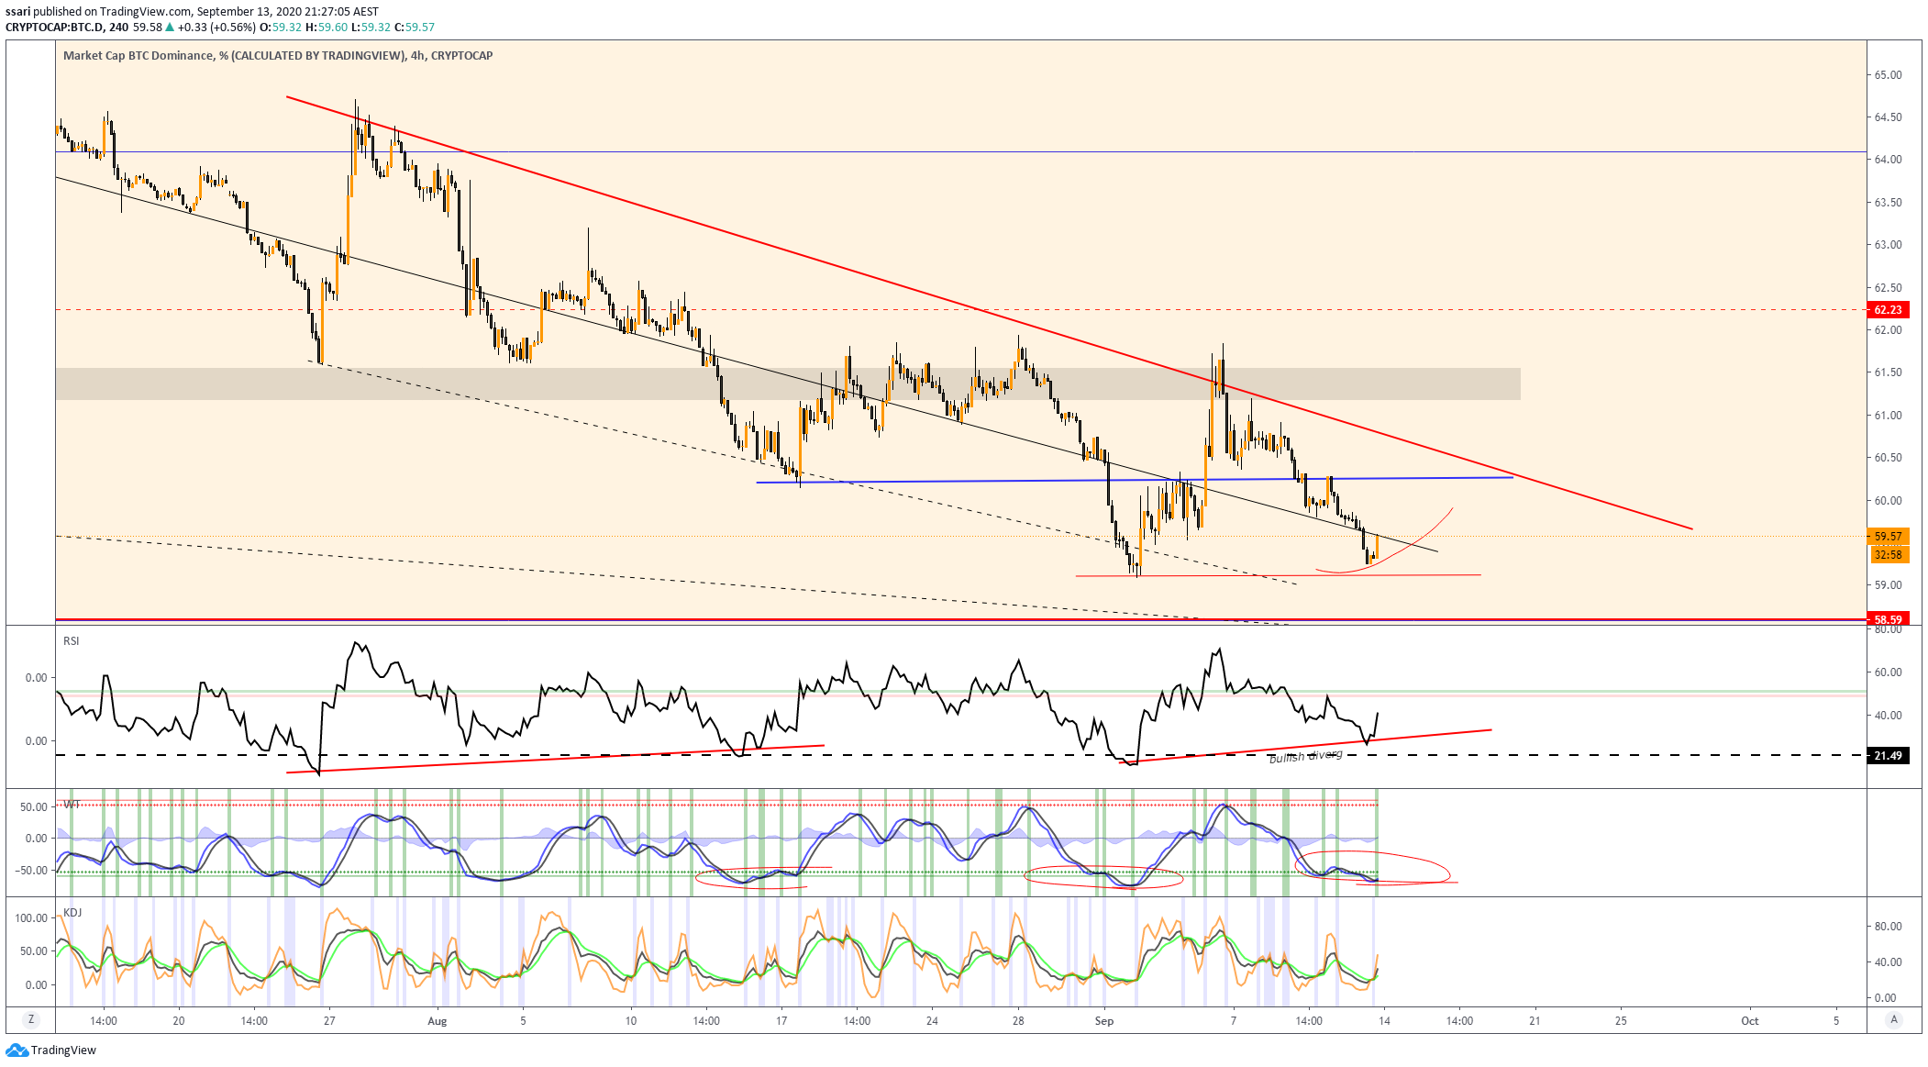The height and width of the screenshot is (1067, 1928).
Task: Click the 'Aug' date label on time axis
Action: pos(438,1020)
